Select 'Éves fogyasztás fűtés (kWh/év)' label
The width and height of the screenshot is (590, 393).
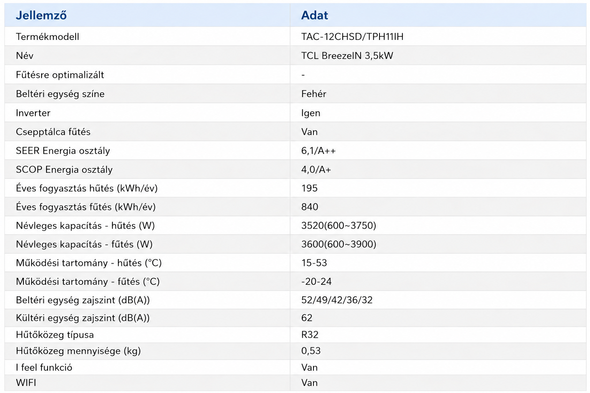86,207
